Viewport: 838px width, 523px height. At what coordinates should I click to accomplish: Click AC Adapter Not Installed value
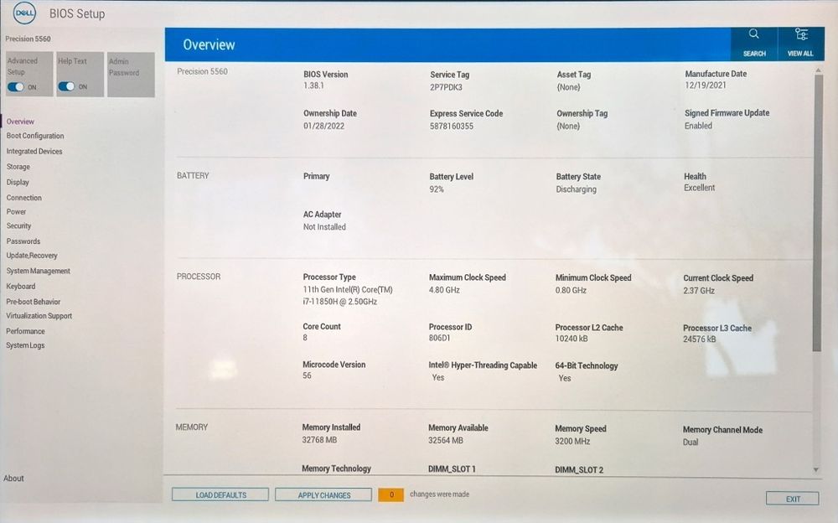click(x=324, y=227)
